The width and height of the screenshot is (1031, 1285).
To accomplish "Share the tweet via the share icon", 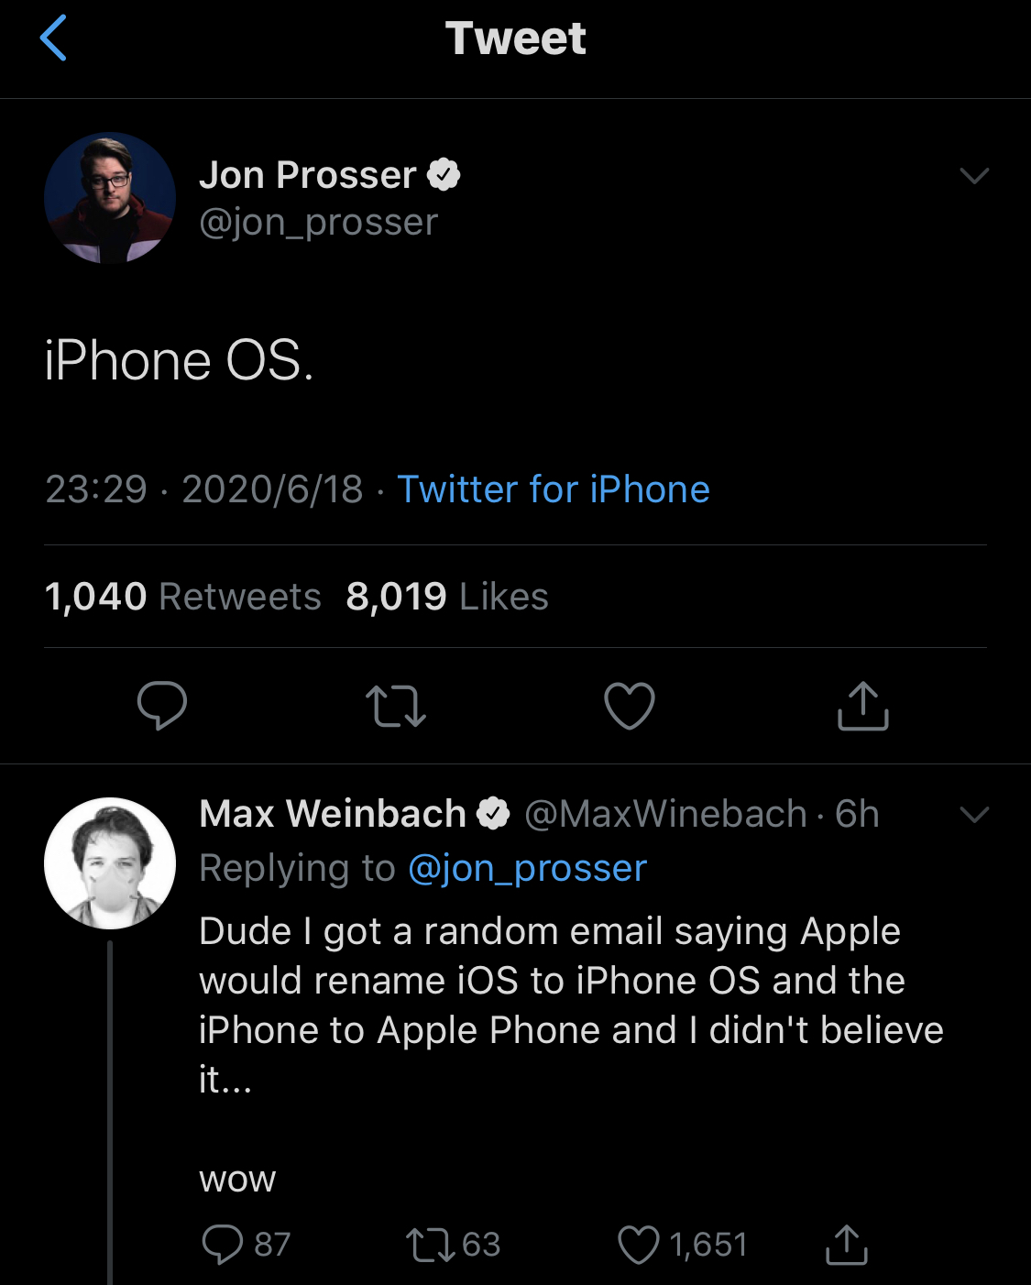I will click(x=862, y=706).
